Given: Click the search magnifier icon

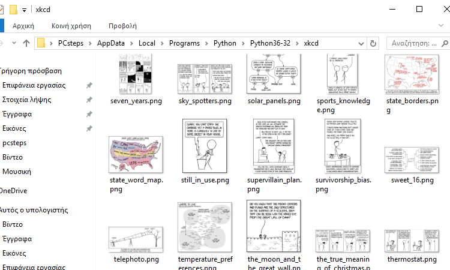Looking at the screenshot, I should (445, 44).
